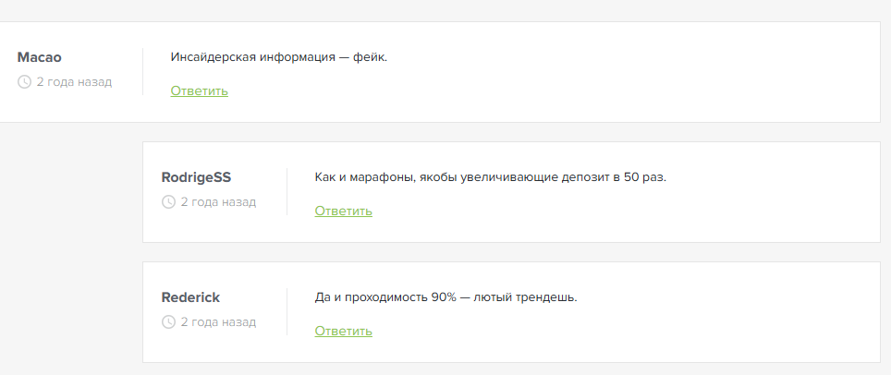The height and width of the screenshot is (375, 891).
Task: Click "2 года назад" timestamp under RodrigeSS
Action: (218, 202)
